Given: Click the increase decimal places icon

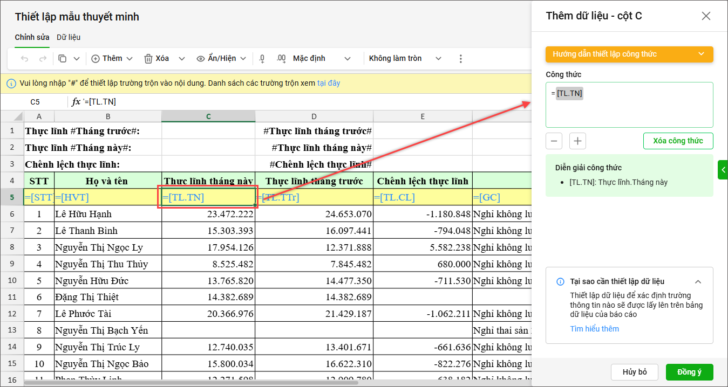Looking at the screenshot, I should click(281, 59).
